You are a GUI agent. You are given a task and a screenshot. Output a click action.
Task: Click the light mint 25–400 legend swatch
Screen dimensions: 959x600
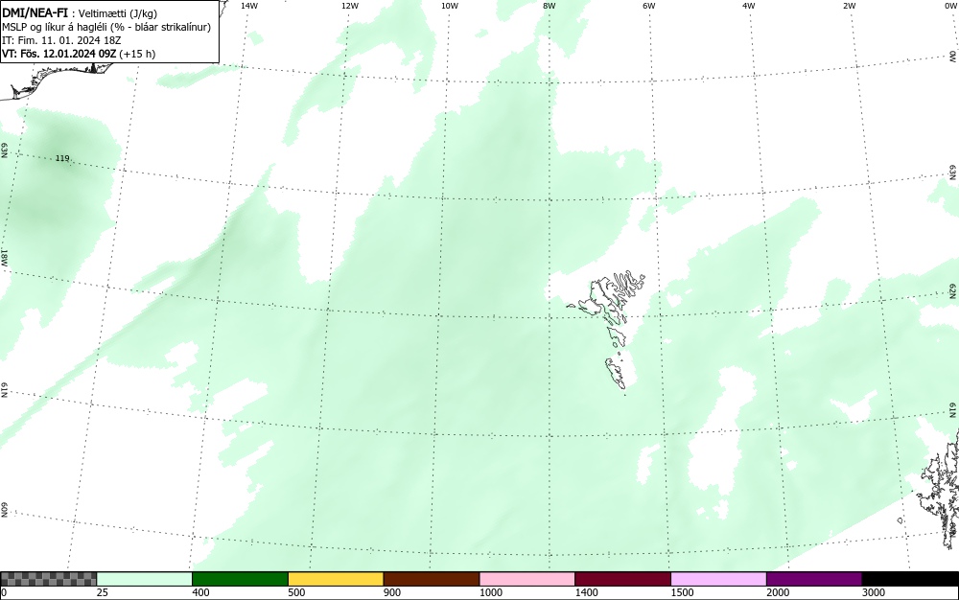145,579
